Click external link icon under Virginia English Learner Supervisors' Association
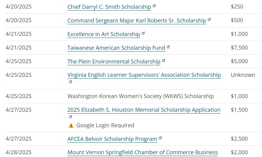 click(71, 82)
